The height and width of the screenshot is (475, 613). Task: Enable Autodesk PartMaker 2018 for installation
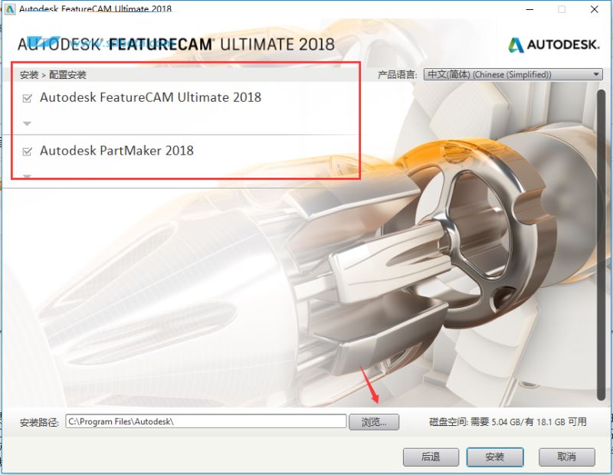[28, 150]
